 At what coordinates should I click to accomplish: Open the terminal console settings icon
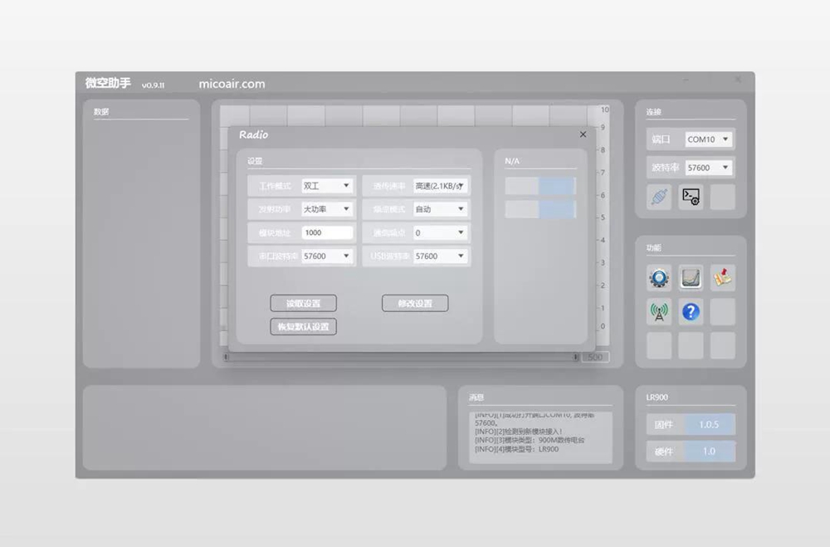(691, 198)
